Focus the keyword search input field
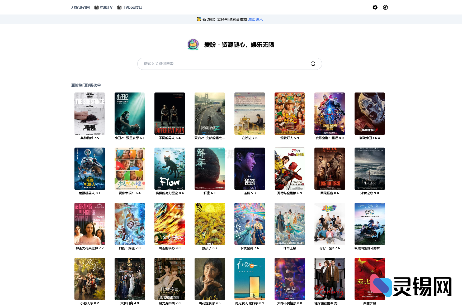Image resolution: width=462 pixels, height=307 pixels. (224, 64)
